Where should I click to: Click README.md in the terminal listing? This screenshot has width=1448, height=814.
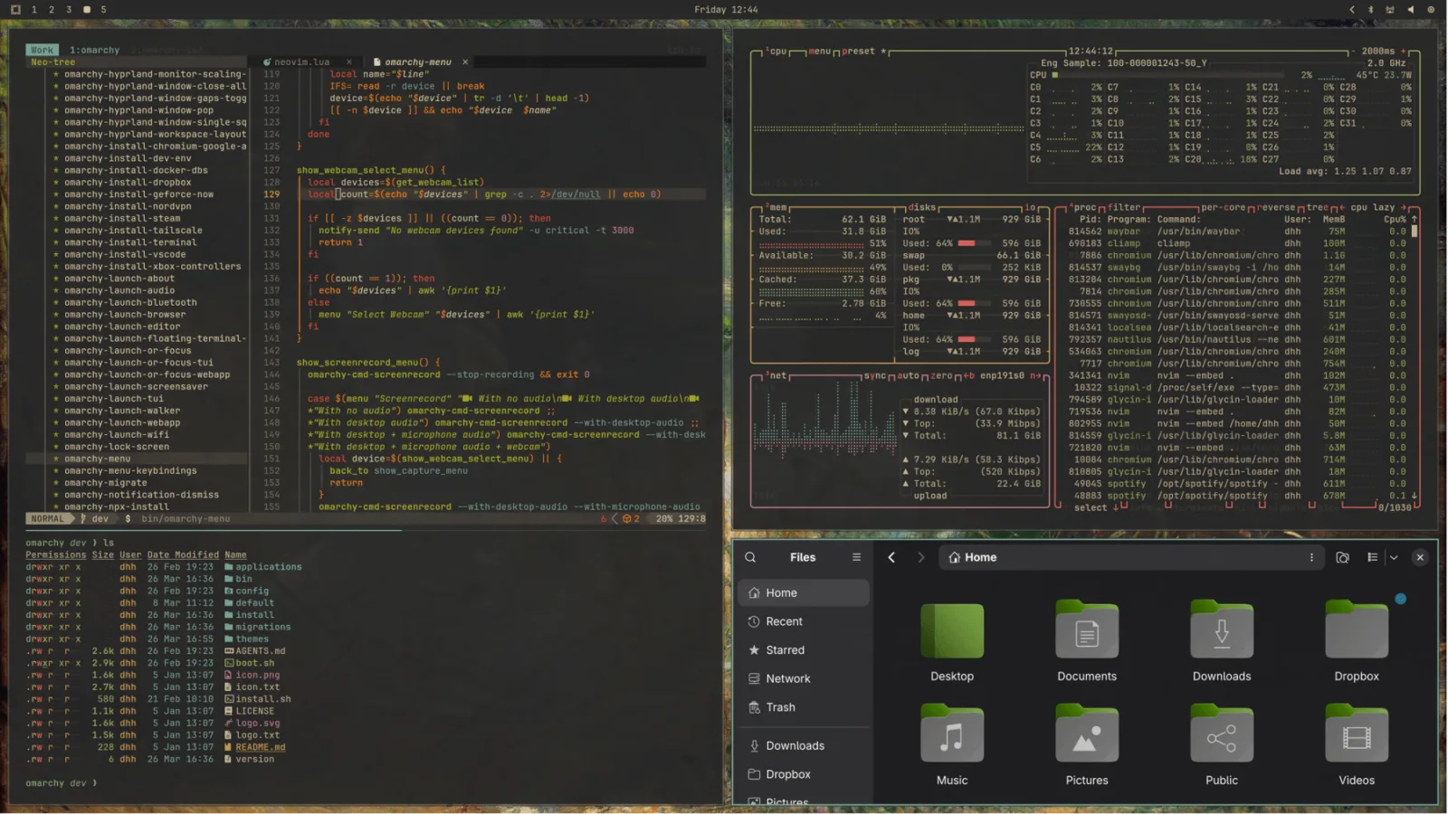[x=261, y=747]
